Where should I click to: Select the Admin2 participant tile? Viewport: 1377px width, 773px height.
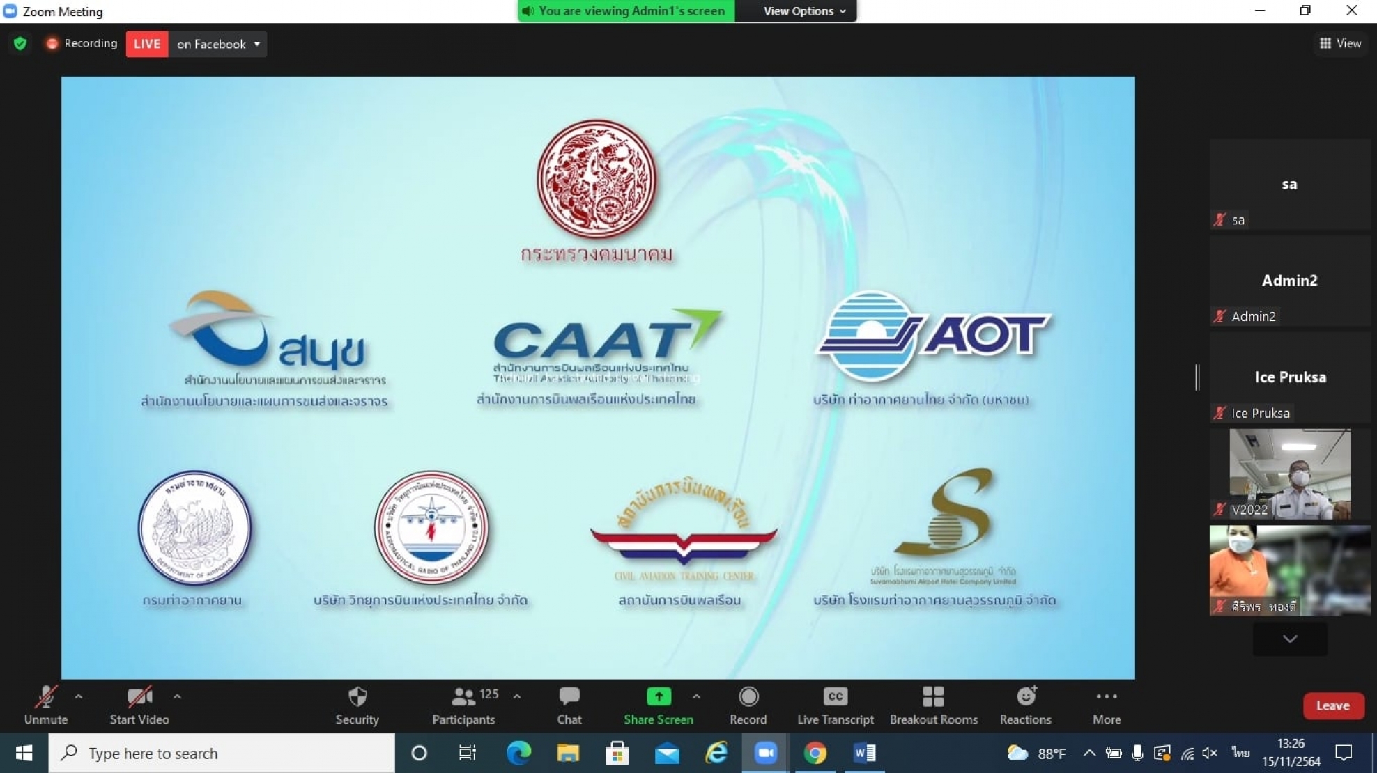1290,281
